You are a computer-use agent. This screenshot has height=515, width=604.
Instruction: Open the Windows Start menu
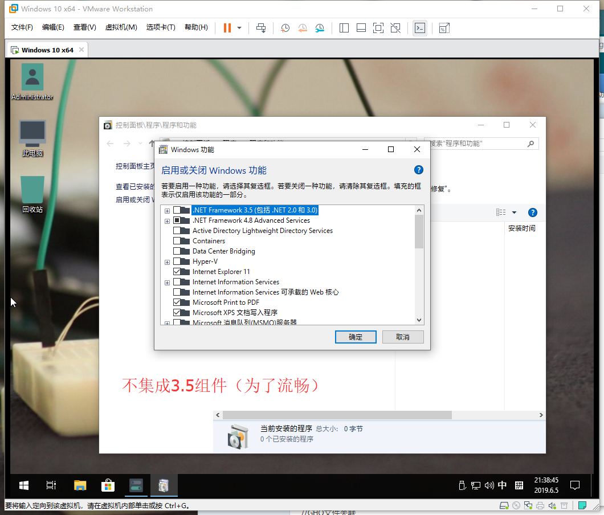pyautogui.click(x=24, y=485)
